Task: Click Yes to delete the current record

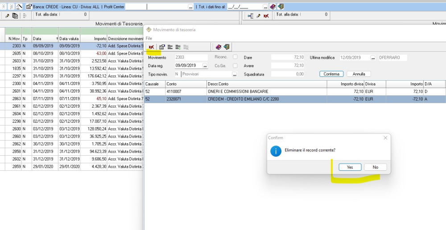Action: click(350, 167)
